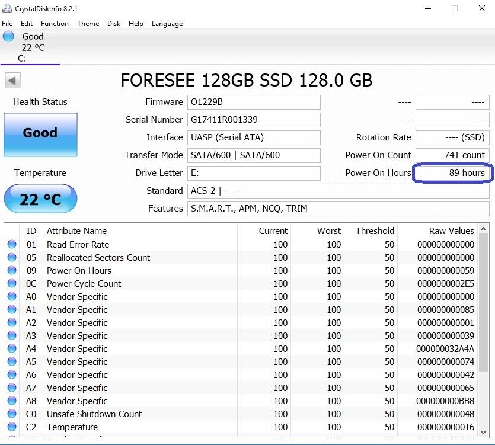Screen dimensions: 495x445
Task: Click status orb for attribute A8
Action: 12,401
